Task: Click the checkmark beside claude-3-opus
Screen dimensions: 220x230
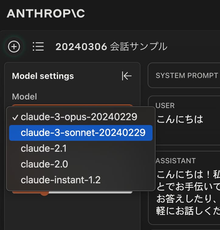Action: [x=16, y=117]
